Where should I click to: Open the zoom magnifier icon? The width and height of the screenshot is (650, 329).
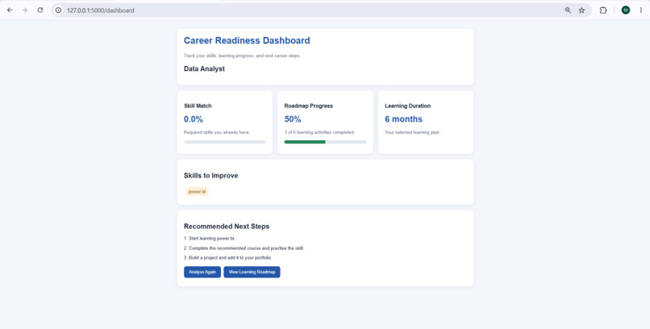click(568, 10)
